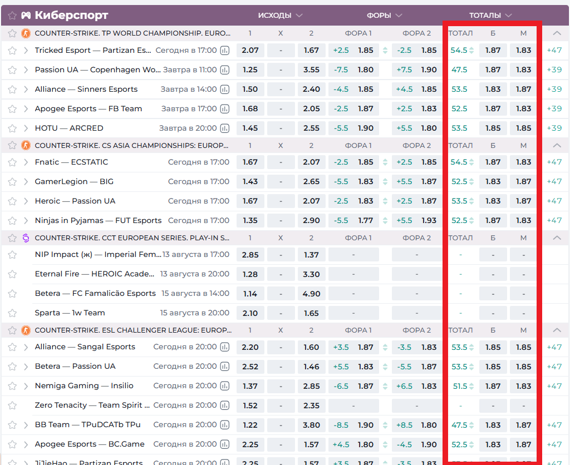
Task: Open statistics icon for Betera — Passion UA
Action: 225,367
